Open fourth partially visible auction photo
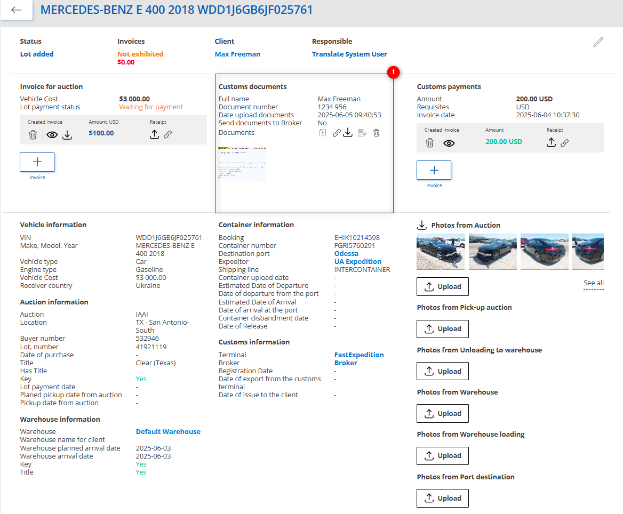Screen dimensions: 623x514 tap(588, 252)
